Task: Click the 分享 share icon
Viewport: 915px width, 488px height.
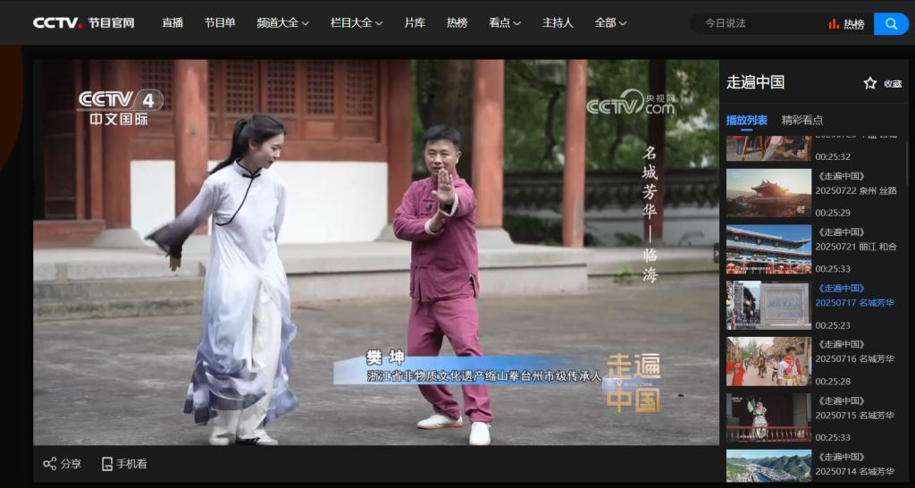Action: click(x=50, y=464)
